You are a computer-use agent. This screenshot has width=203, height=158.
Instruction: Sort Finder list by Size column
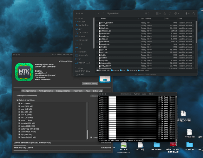pyautogui.click(x=171, y=19)
